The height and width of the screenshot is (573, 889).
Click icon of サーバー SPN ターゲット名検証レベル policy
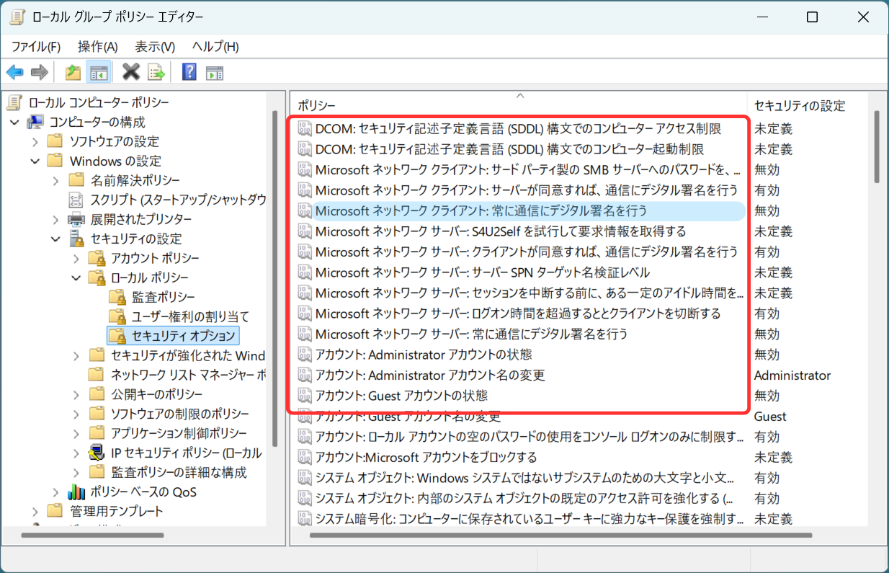pyautogui.click(x=304, y=272)
